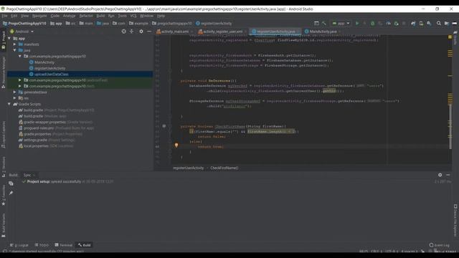Open the app run configuration dropdown
Screen dimensions: 459x258
341,24
